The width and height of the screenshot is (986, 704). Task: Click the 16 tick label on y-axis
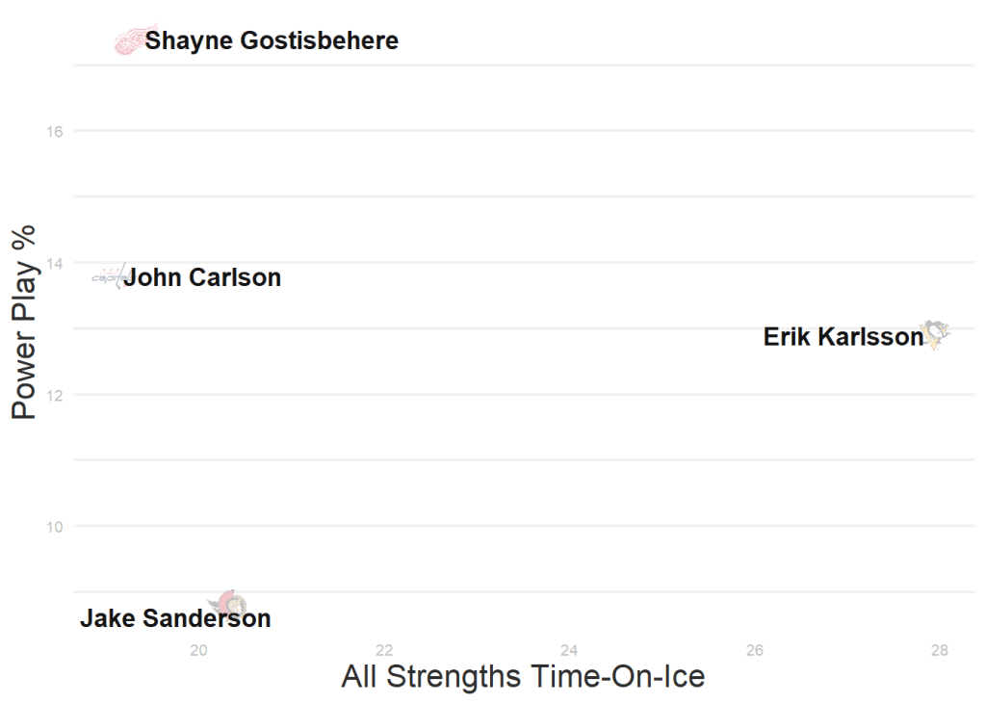[55, 131]
